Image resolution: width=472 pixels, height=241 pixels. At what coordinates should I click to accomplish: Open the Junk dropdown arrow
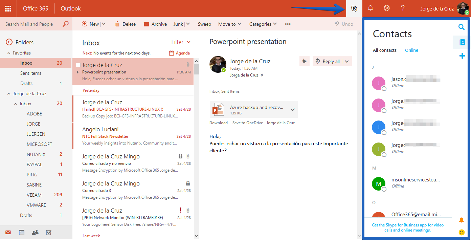(x=188, y=24)
